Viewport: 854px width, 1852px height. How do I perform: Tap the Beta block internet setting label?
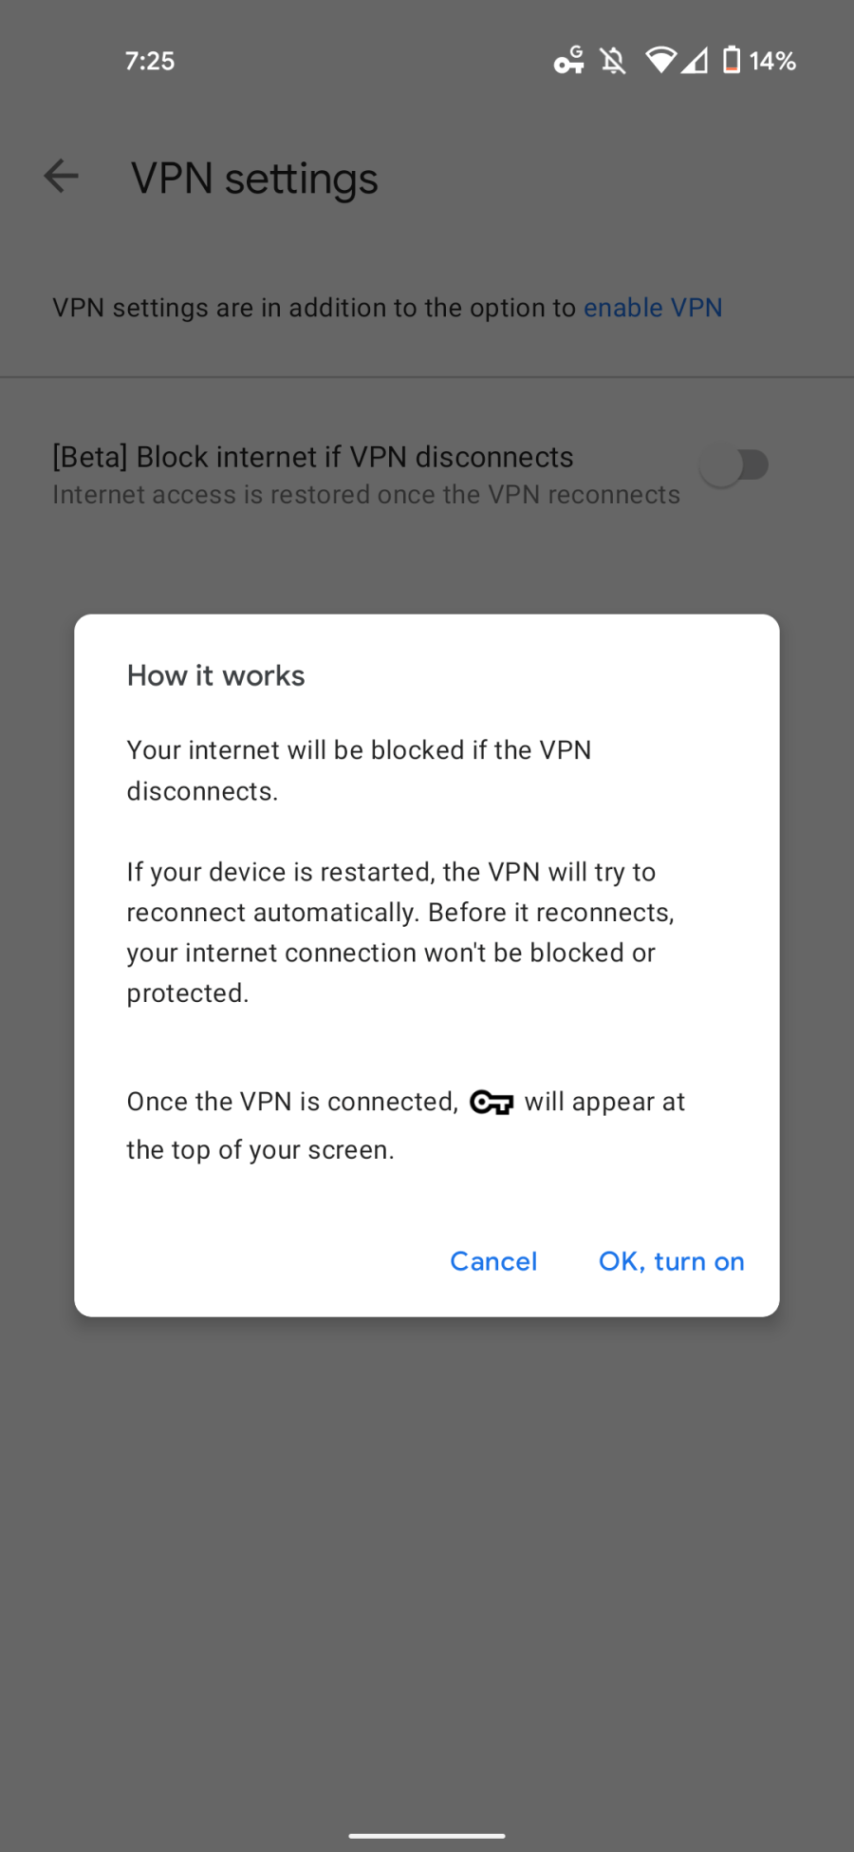[x=313, y=457]
